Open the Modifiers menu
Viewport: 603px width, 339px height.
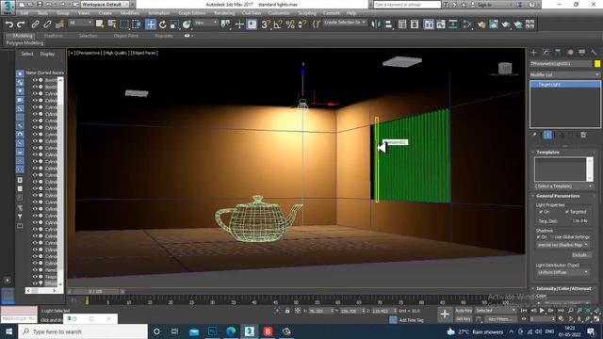[130, 13]
